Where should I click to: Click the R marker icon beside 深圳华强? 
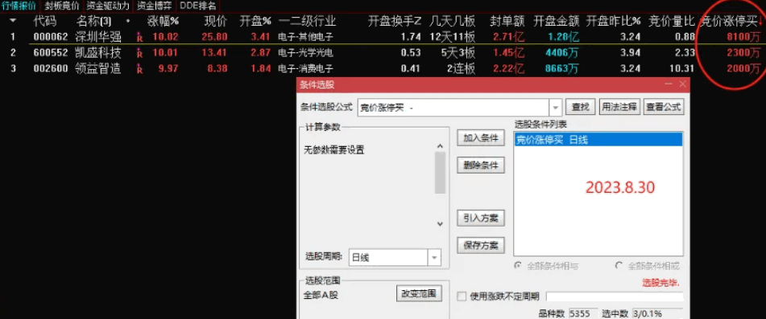(x=139, y=37)
